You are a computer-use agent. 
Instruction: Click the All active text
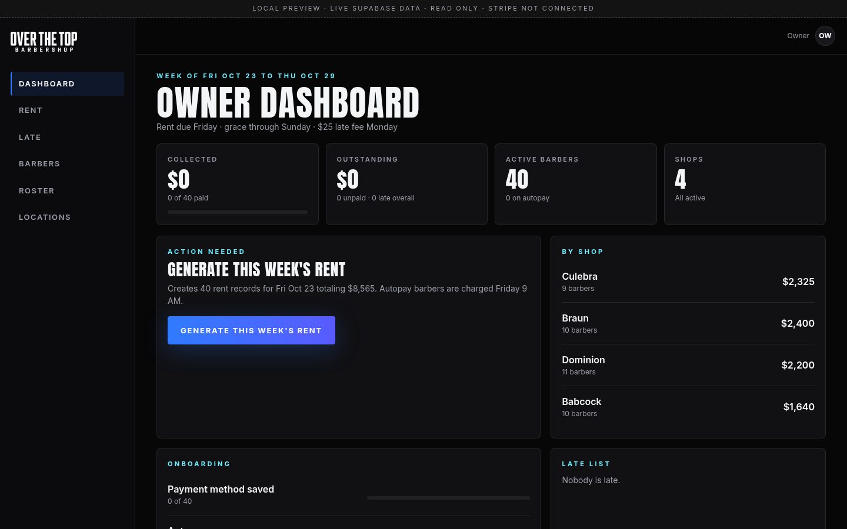pyautogui.click(x=690, y=198)
